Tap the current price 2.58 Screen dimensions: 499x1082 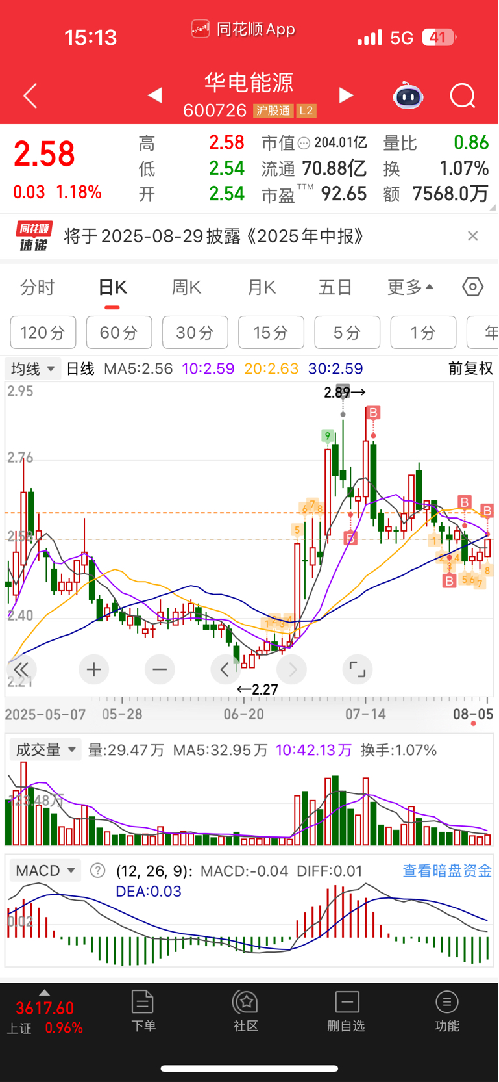pyautogui.click(x=44, y=155)
